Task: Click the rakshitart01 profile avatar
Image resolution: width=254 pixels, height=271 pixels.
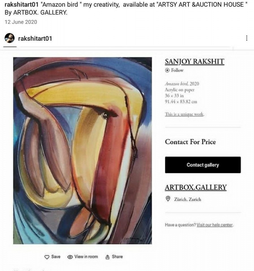Action: (x=10, y=38)
